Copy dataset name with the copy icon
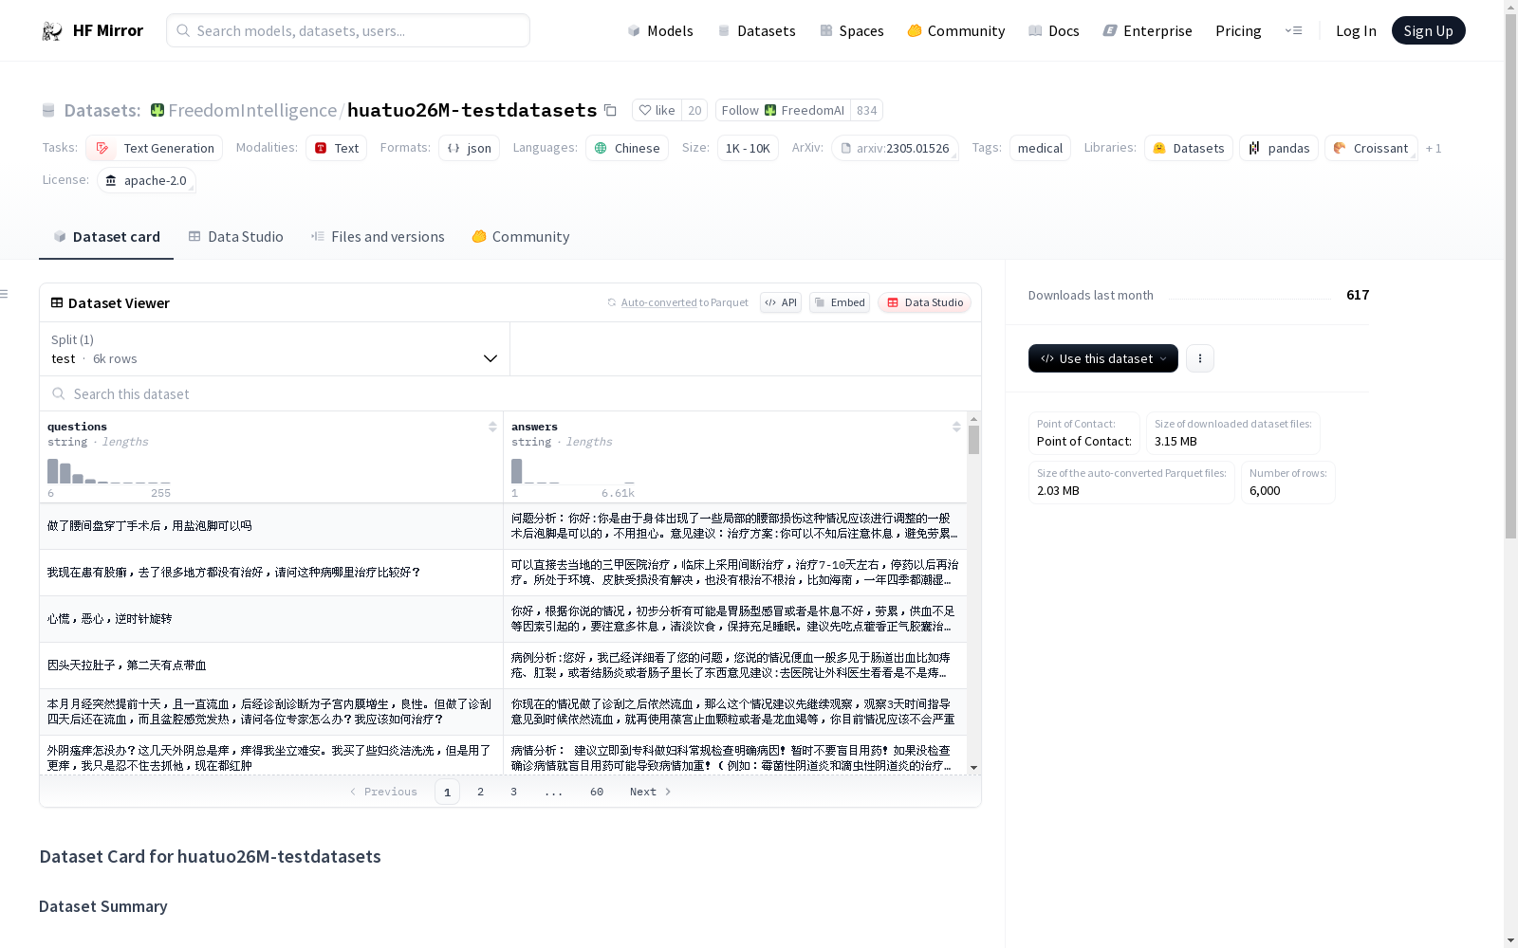Screen dimensions: 1518x948 click(610, 111)
